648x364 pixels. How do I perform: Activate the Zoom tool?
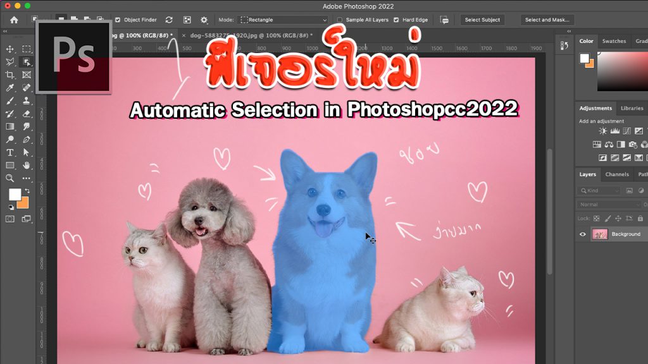(10, 178)
